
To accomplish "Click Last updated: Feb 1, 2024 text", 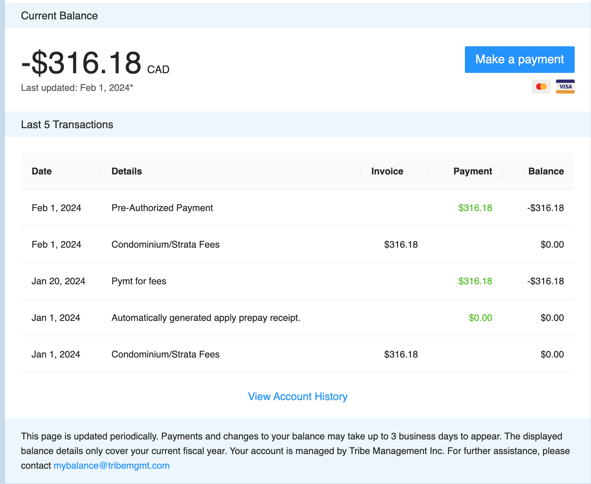I will pos(77,88).
